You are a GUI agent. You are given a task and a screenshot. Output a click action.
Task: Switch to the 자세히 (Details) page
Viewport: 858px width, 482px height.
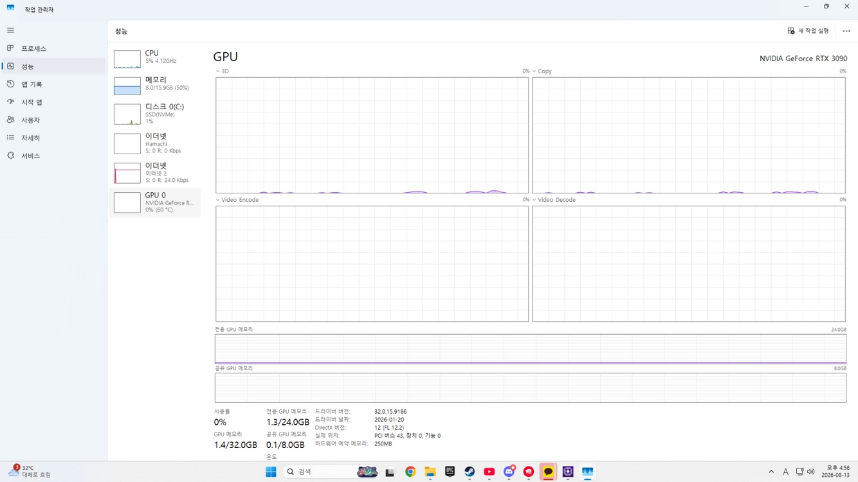click(53, 138)
